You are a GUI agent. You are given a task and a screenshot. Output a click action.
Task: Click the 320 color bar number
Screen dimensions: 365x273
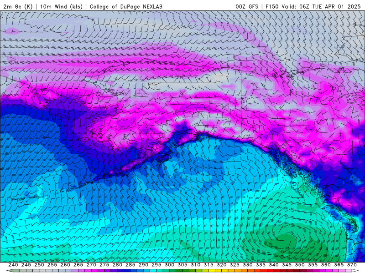click(x=222, y=265)
